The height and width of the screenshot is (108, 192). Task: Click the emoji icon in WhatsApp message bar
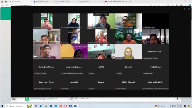pos(72,98)
